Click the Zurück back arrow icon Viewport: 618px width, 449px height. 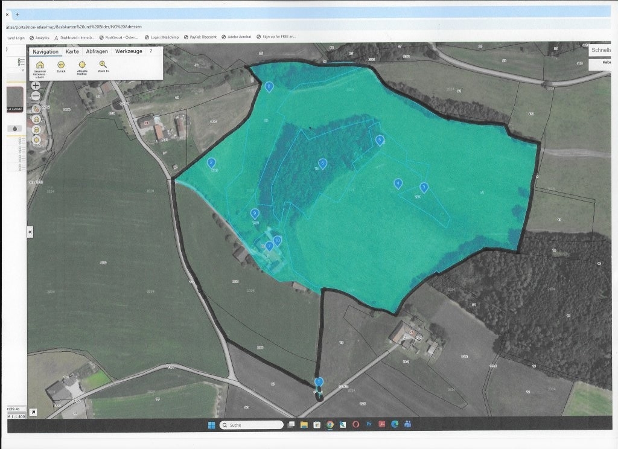tap(61, 65)
